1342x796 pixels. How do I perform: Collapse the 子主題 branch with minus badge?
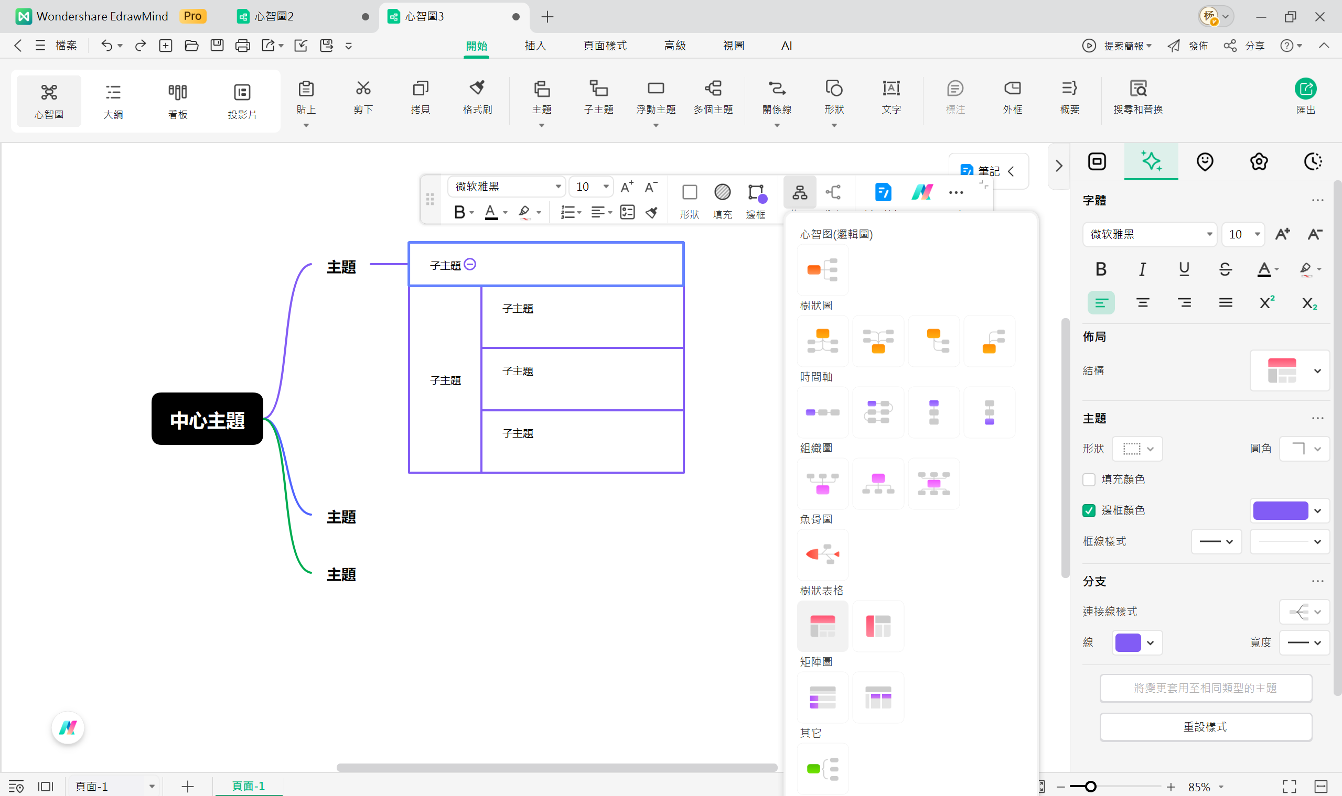tap(470, 264)
